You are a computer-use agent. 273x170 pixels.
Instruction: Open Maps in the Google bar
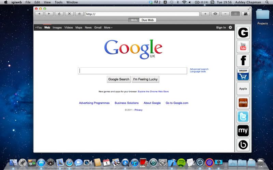(x=79, y=28)
